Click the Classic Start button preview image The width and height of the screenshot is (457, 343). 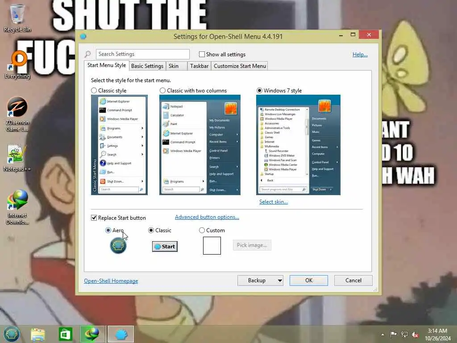pyautogui.click(x=165, y=247)
